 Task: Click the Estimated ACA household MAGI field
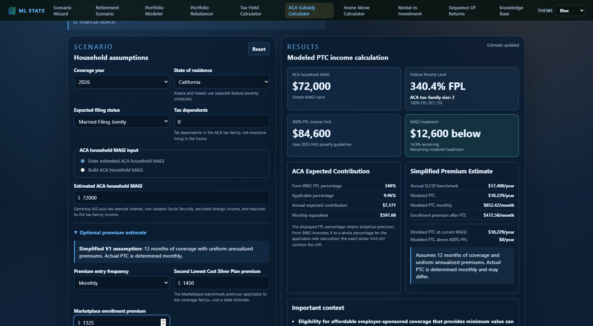point(172,197)
